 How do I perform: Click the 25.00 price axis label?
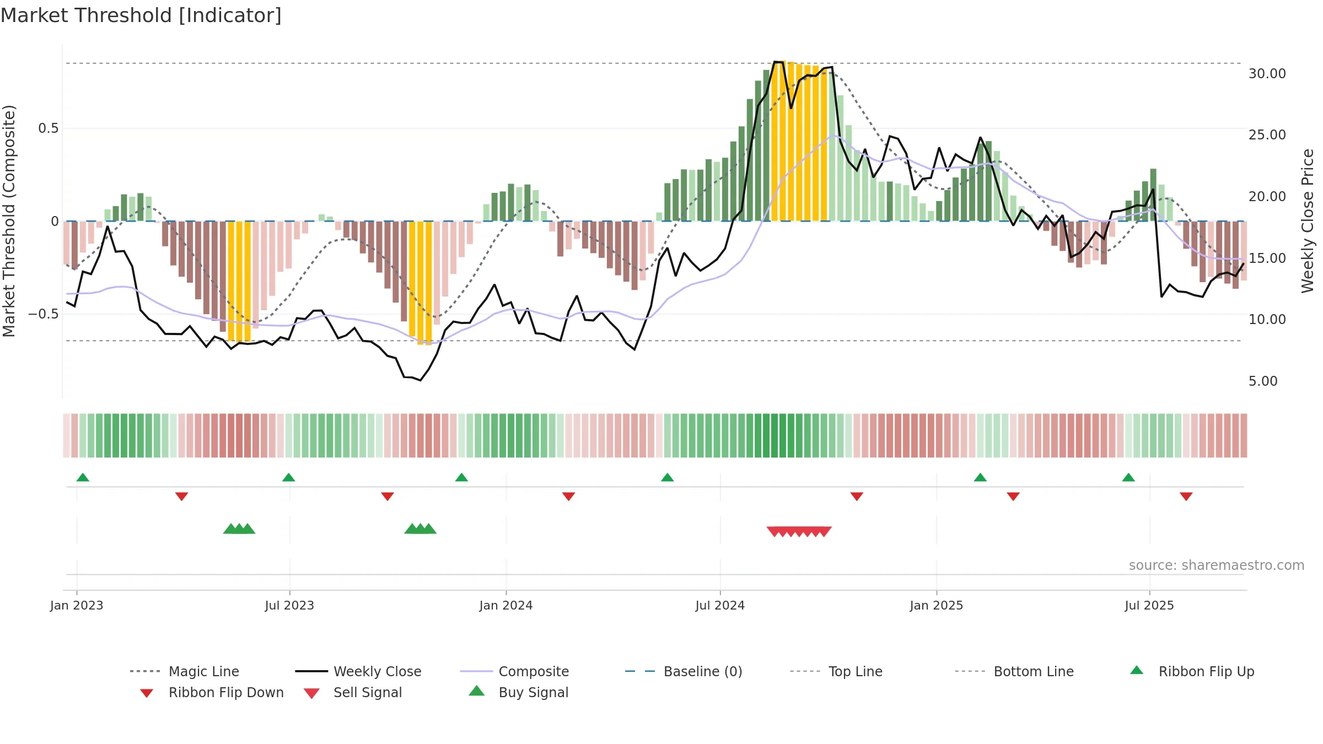[x=1267, y=134]
